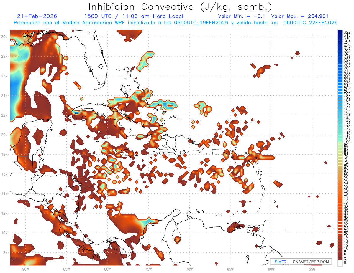Click the '90W' longitude label
Screen dimensions: 354x273
coord(25,269)
